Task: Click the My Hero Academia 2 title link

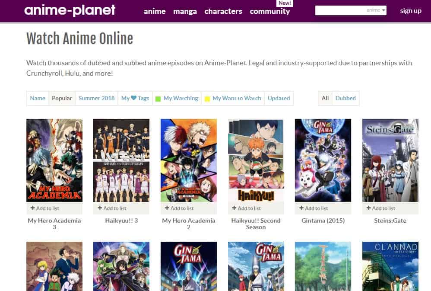Action: click(x=189, y=224)
